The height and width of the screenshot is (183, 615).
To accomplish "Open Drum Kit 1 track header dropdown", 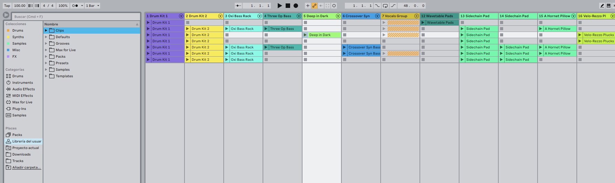I will tap(181, 16).
